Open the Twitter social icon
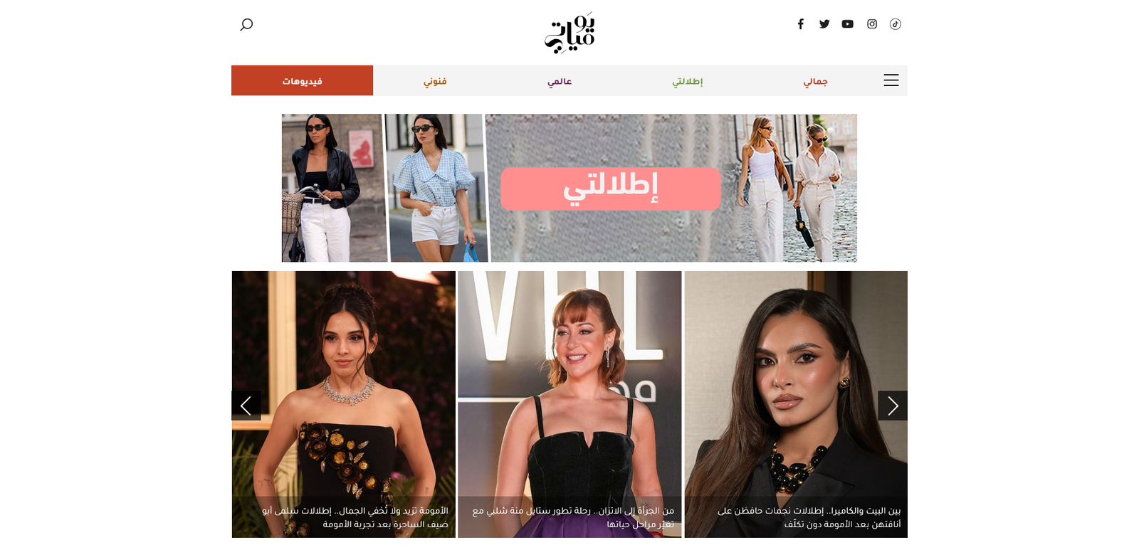Image resolution: width=1139 pixels, height=545 pixels. [824, 24]
